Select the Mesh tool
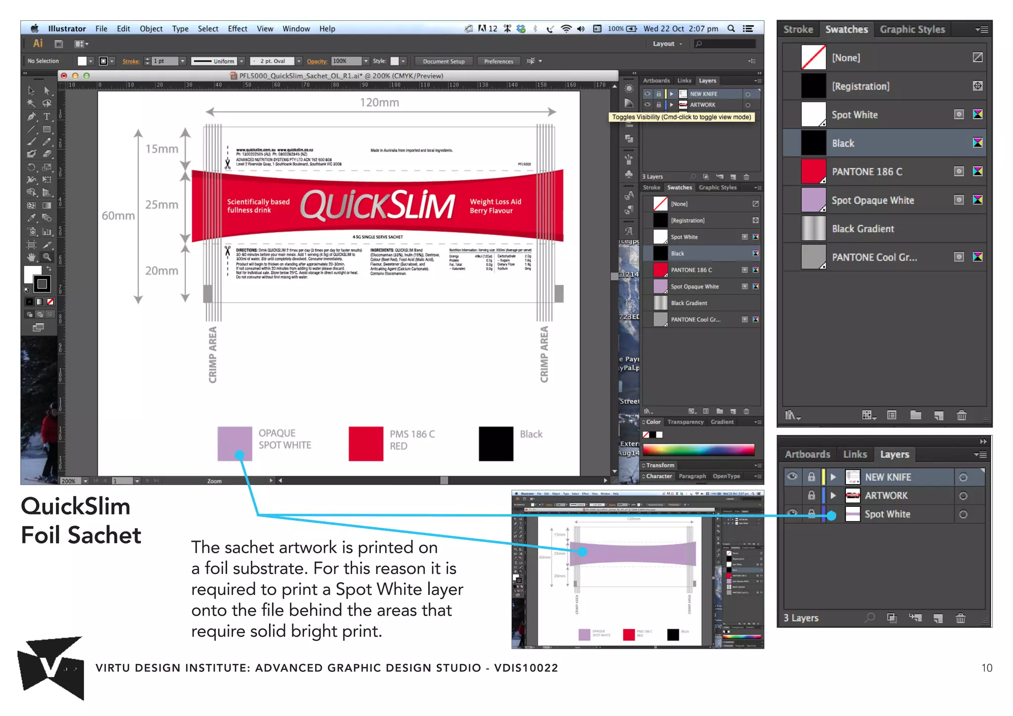Screen dimensions: 1013x716 [31, 205]
